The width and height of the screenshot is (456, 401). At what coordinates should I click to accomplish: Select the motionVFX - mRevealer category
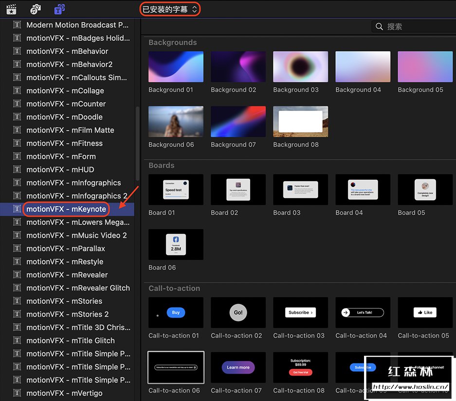[x=67, y=275]
